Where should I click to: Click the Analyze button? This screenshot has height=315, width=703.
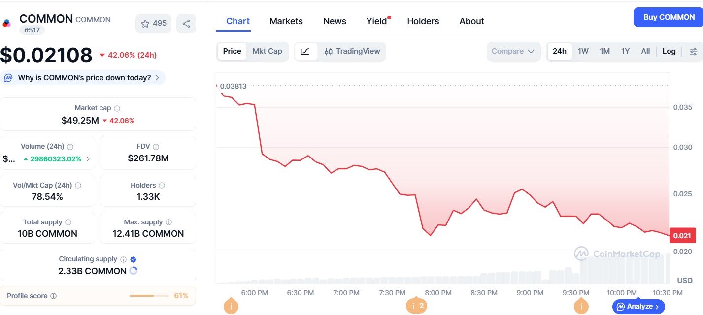click(638, 307)
